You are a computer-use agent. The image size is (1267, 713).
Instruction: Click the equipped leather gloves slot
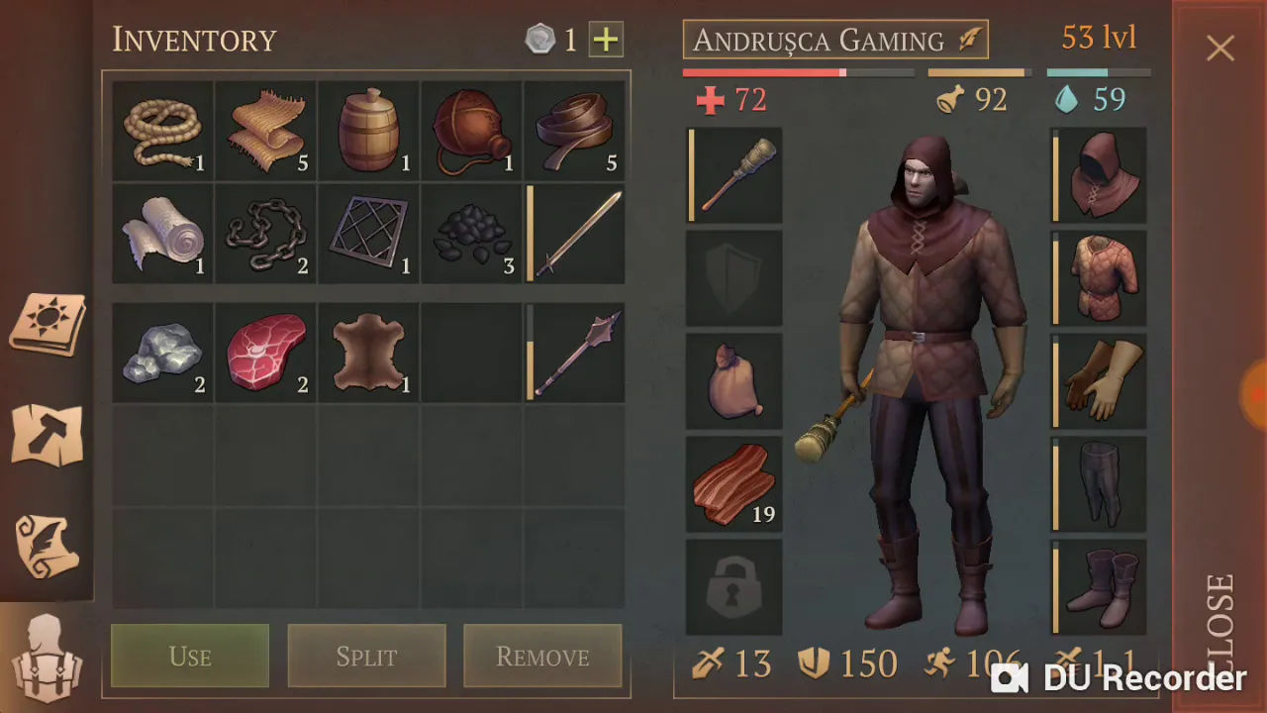1100,381
